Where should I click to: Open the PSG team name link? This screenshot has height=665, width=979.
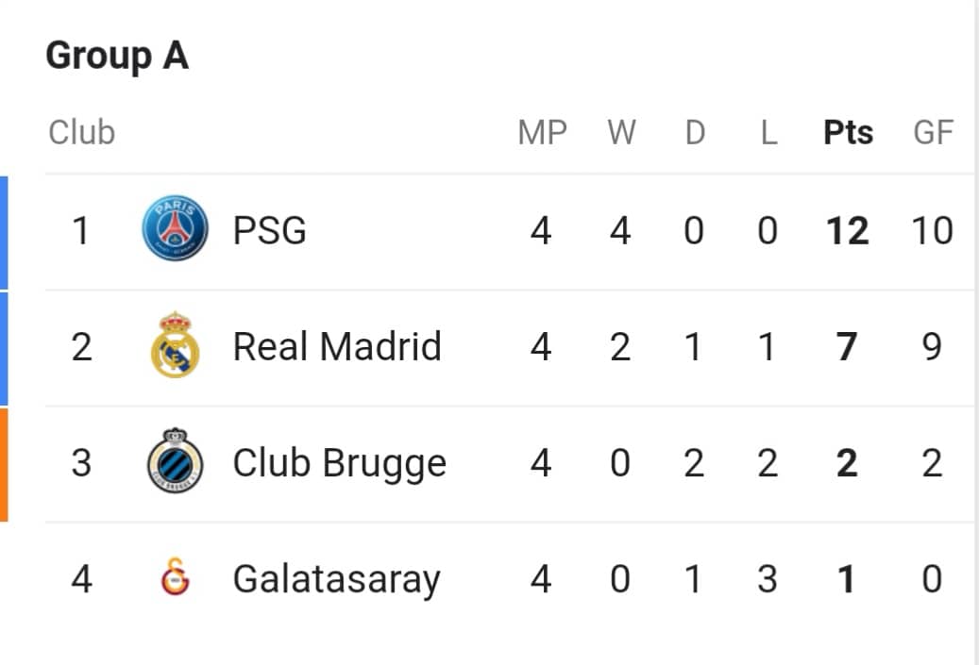click(x=270, y=230)
